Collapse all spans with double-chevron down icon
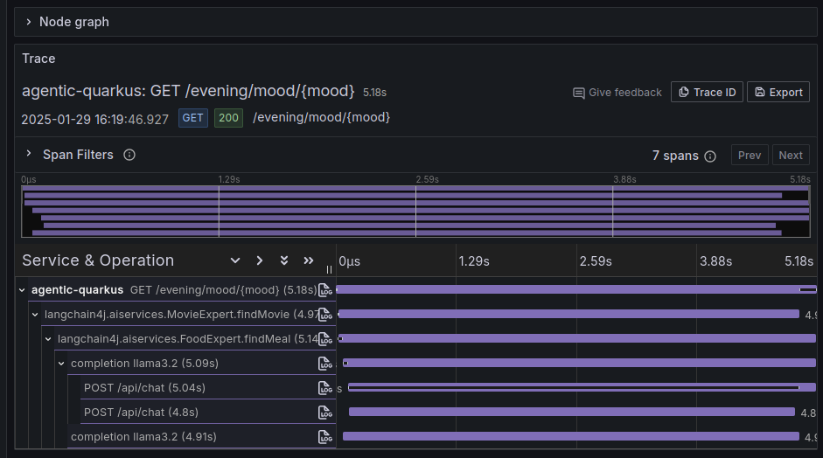 pos(284,260)
